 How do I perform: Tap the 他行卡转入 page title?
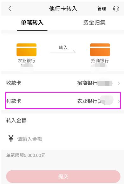point(63,9)
